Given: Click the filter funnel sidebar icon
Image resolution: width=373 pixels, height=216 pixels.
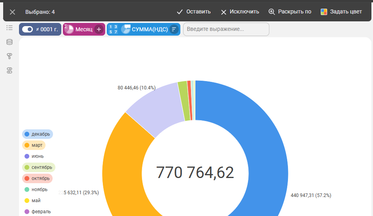Looking at the screenshot, I should coord(9,56).
